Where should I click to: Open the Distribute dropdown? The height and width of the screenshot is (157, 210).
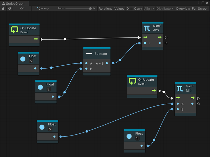click(x=165, y=8)
